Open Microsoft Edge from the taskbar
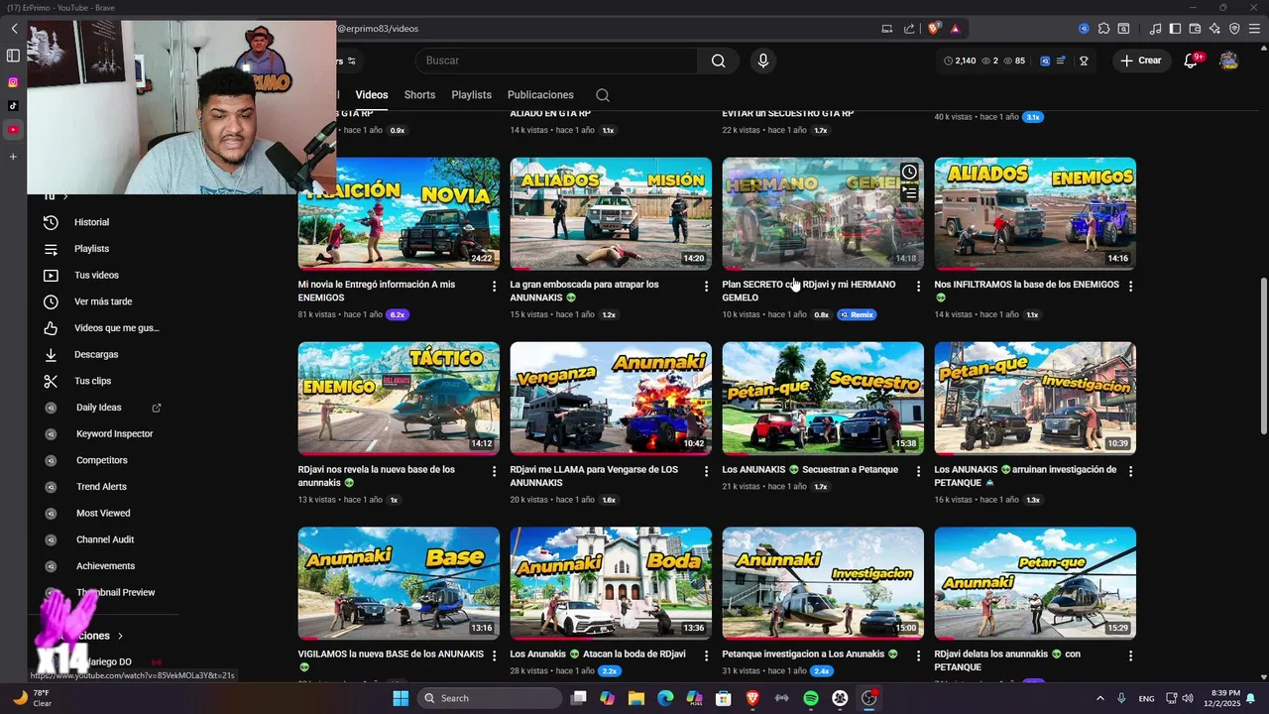The image size is (1269, 714). coord(665,698)
